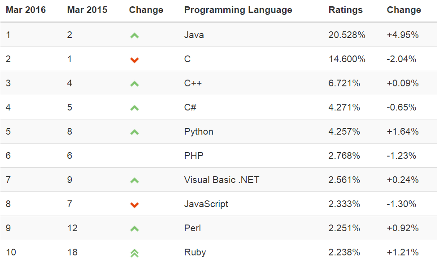Click the 2.561% rating value
The width and height of the screenshot is (439, 263).
(344, 180)
